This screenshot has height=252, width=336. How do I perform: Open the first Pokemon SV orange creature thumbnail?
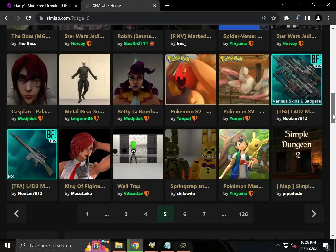(x=191, y=79)
